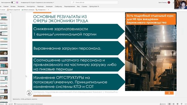Click Выравнивание загрузки персонала block
This screenshot has height=105, width=187.
pos(79,48)
